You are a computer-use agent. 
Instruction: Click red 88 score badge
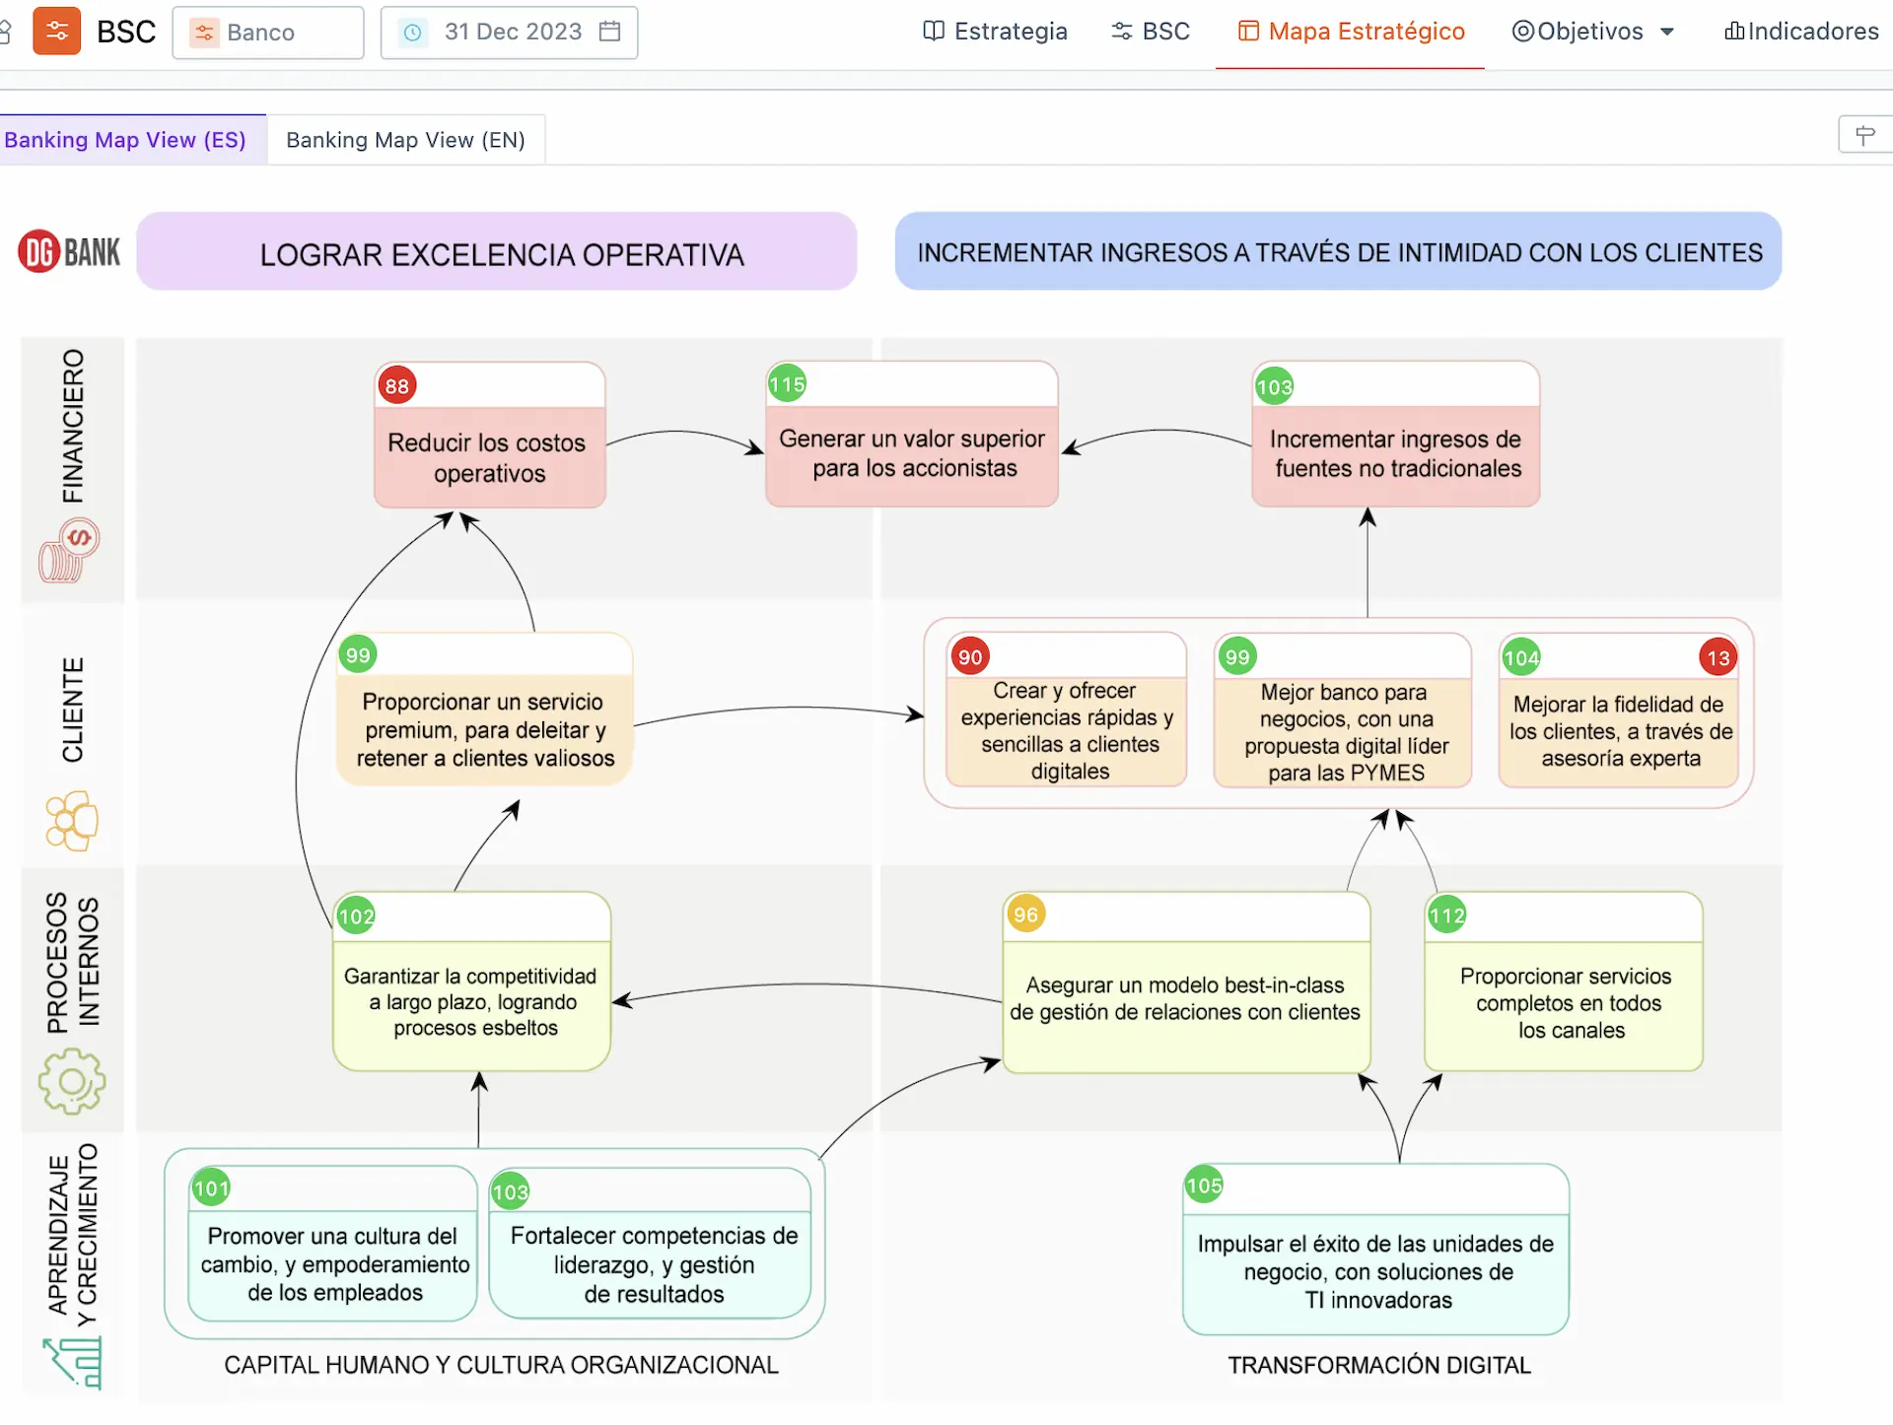[397, 386]
